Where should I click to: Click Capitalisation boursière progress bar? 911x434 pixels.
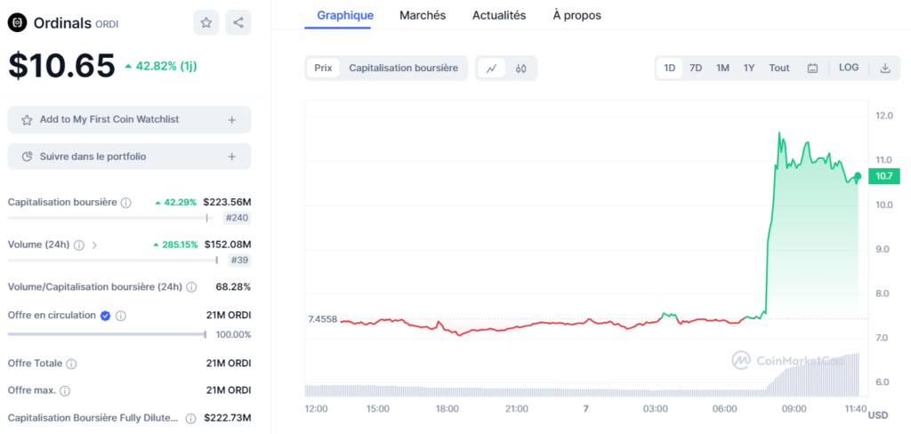point(110,218)
